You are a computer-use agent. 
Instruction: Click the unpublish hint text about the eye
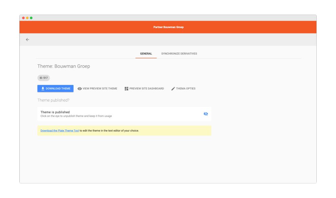pyautogui.click(x=76, y=116)
